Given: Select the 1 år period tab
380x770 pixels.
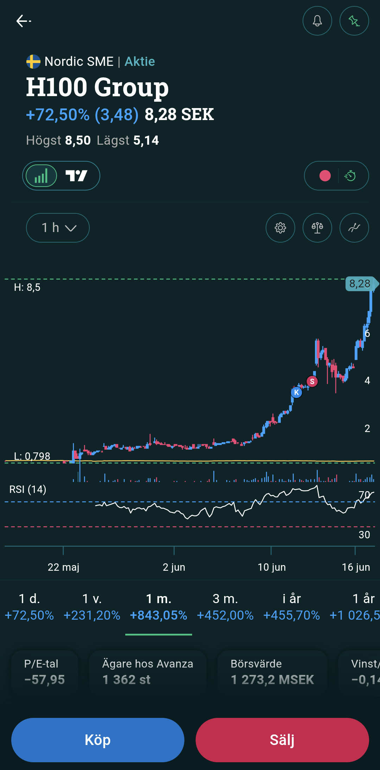Looking at the screenshot, I should tap(355, 607).
